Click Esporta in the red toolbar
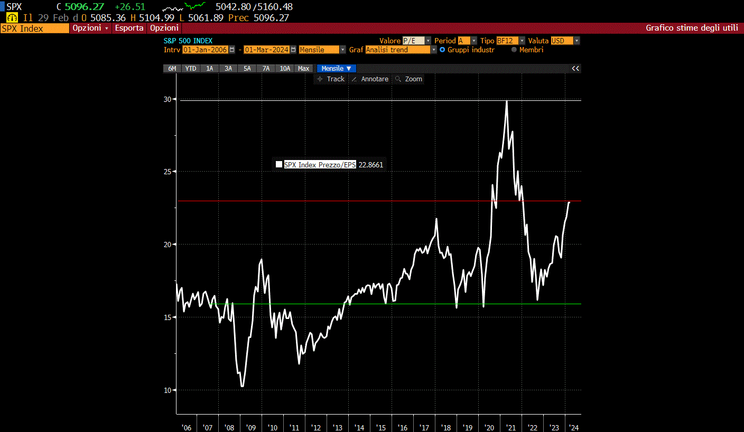744x432 pixels. click(129, 28)
